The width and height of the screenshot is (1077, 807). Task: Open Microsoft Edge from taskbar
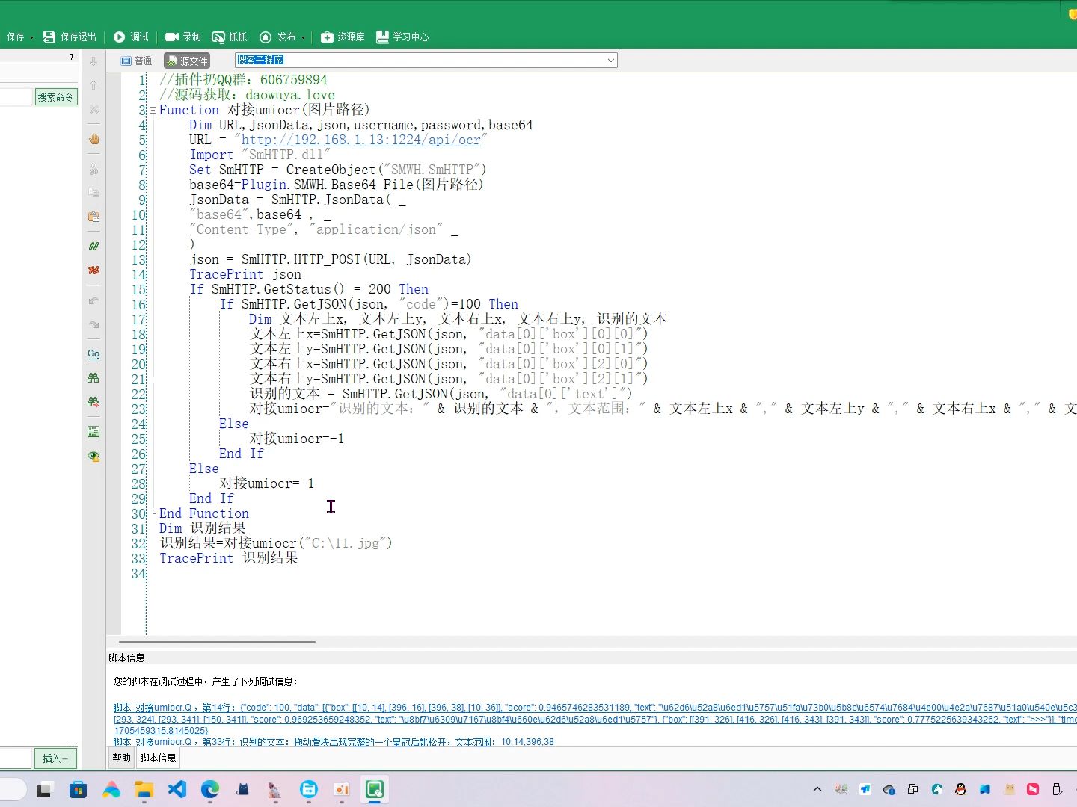click(210, 788)
